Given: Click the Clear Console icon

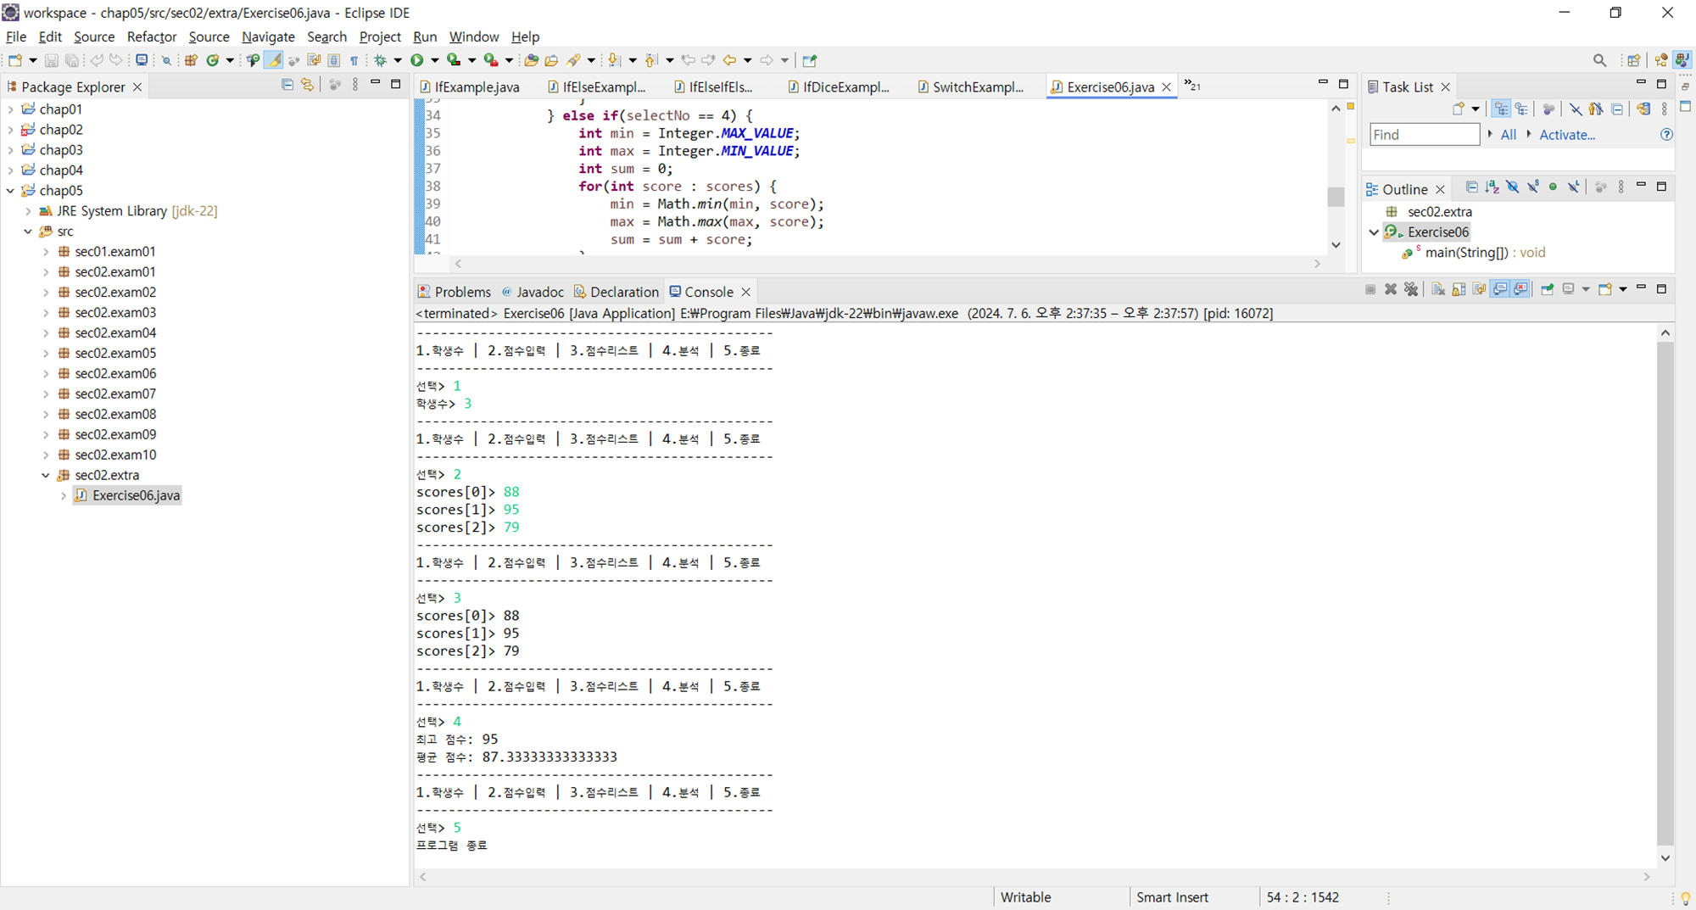Looking at the screenshot, I should pyautogui.click(x=1438, y=289).
